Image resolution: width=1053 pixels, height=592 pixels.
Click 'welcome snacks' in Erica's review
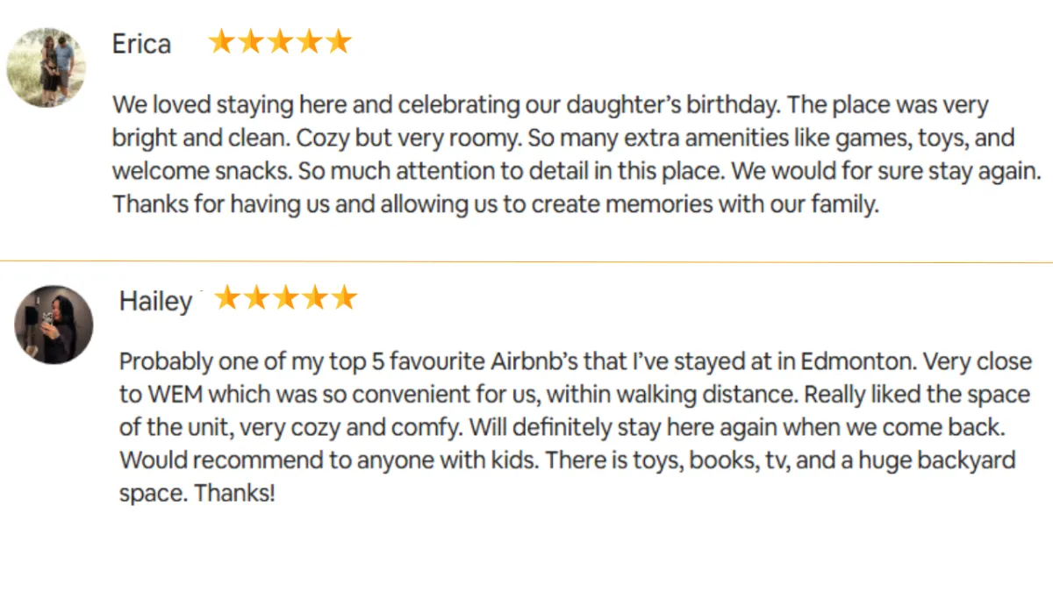coord(202,171)
